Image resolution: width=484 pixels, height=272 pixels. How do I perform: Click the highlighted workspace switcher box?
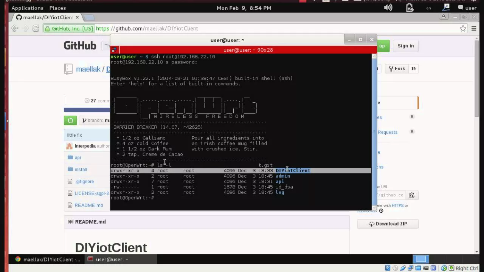tap(420, 259)
